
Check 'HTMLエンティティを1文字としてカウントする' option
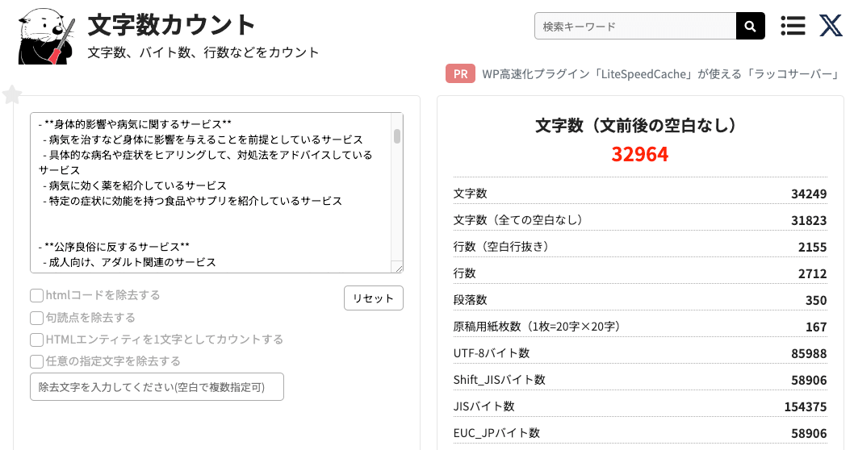(36, 339)
